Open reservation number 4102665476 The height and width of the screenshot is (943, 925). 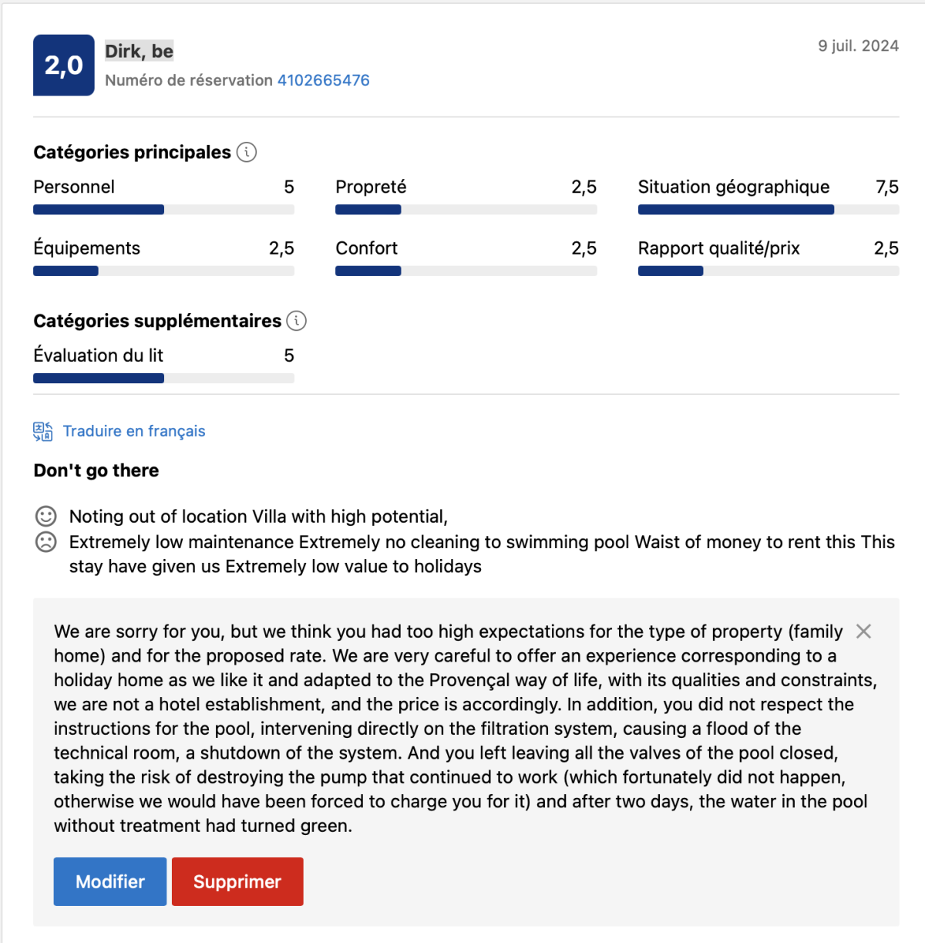pos(323,80)
